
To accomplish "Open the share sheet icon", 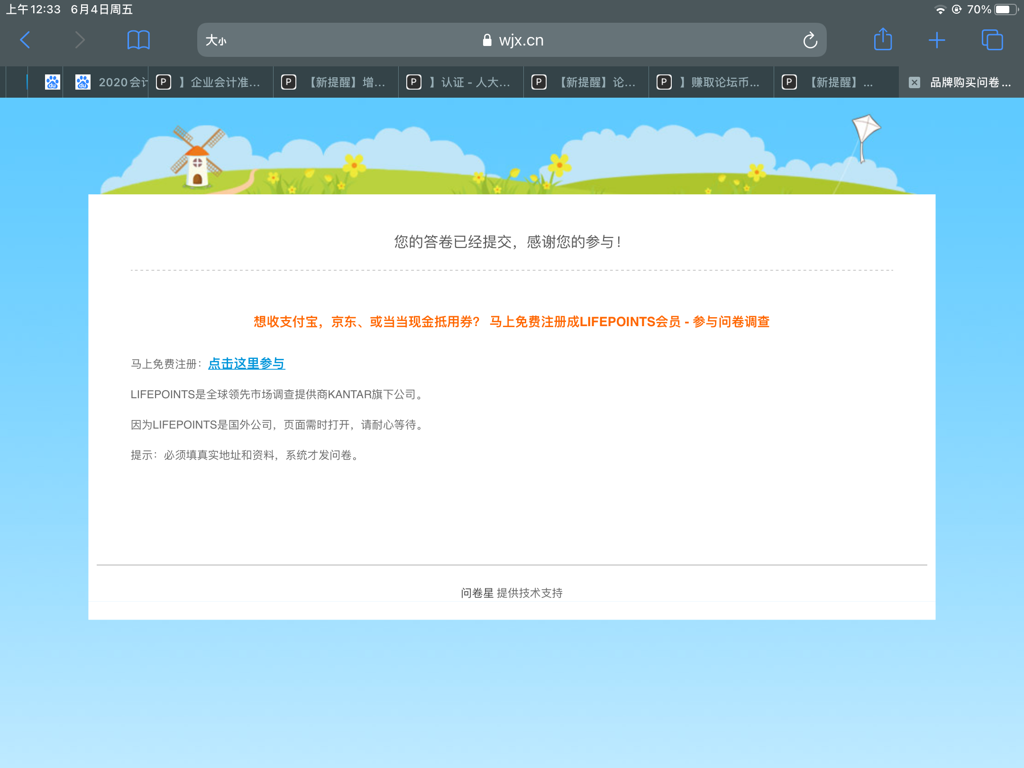I will pyautogui.click(x=883, y=40).
